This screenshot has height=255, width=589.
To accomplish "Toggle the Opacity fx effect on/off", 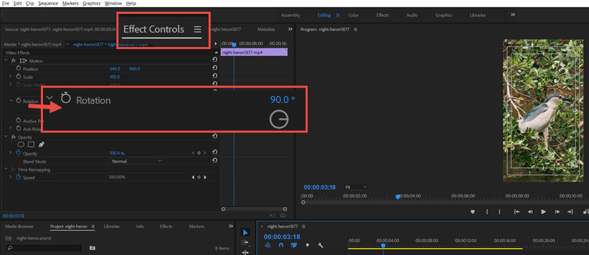I will (x=14, y=137).
